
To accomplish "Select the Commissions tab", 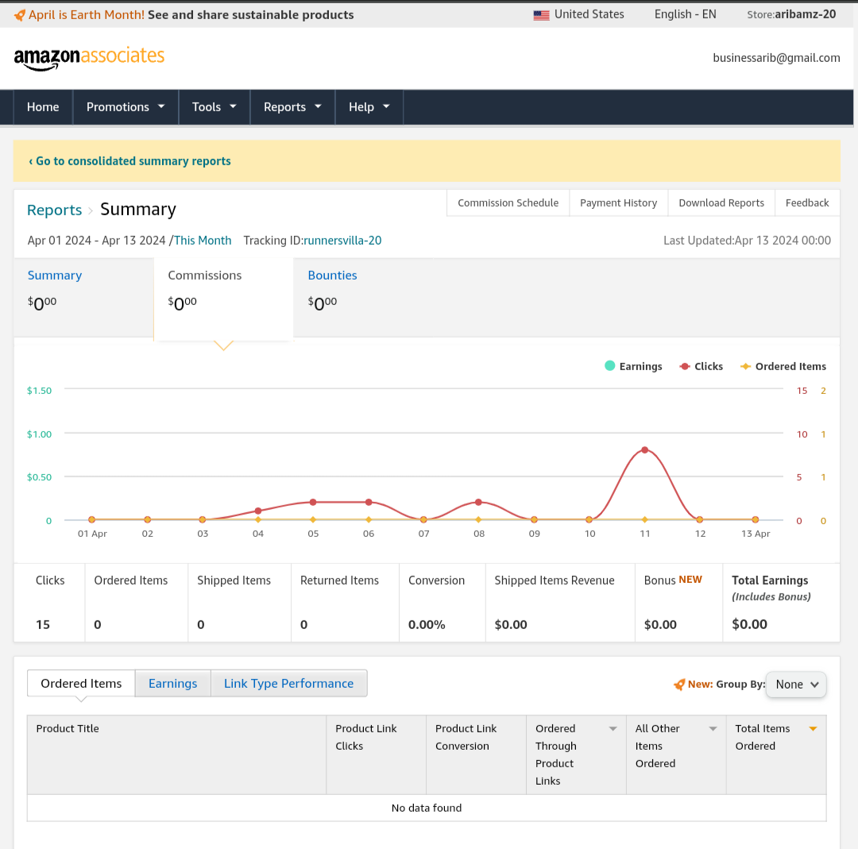I will coord(223,299).
